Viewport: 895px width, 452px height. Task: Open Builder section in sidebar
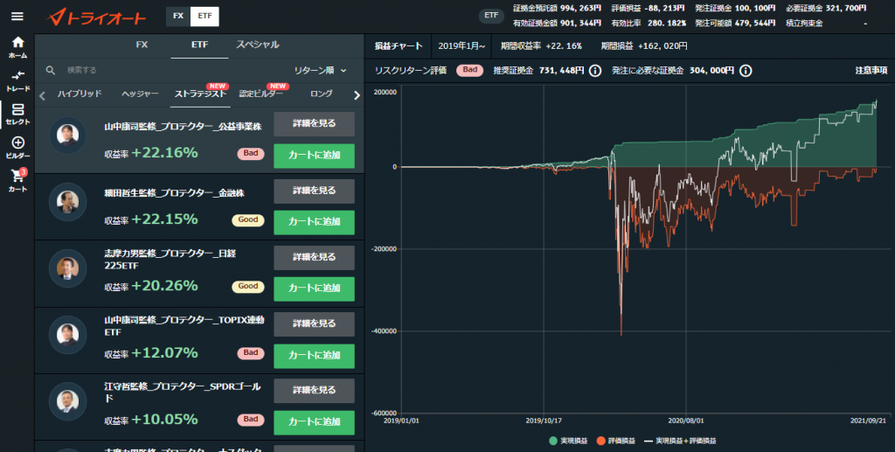(x=17, y=147)
